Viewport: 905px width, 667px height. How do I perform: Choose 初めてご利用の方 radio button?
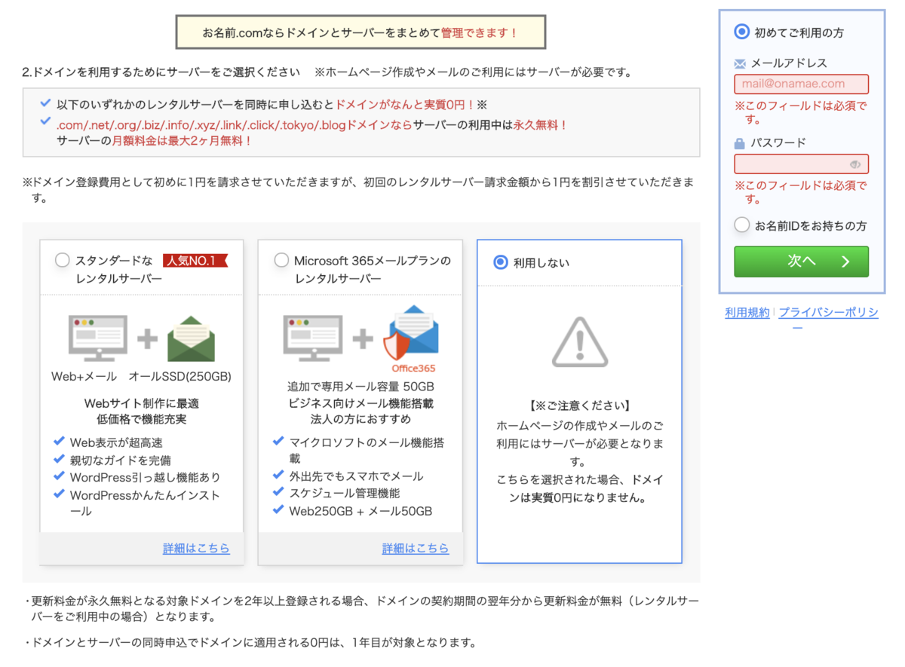[742, 32]
